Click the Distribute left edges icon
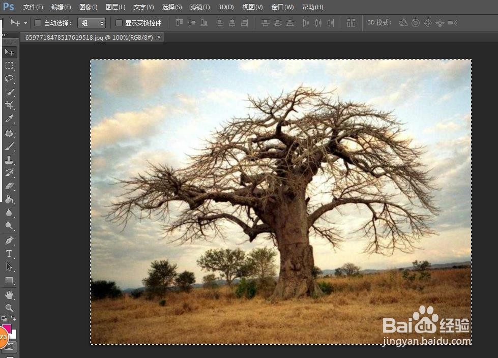The height and width of the screenshot is (358, 498). click(306, 23)
